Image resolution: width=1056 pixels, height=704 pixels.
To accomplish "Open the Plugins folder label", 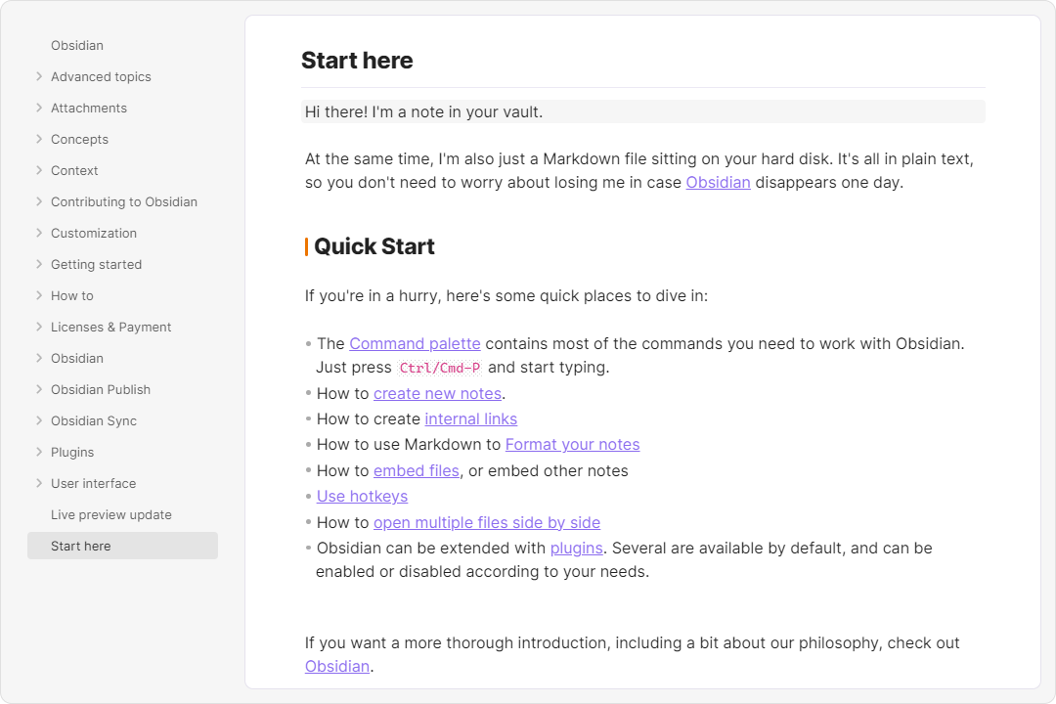I will (x=72, y=452).
